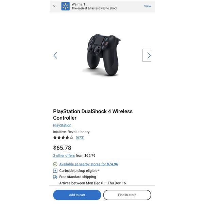Click Curbside pickup eligible text
204x204 pixels.
pyautogui.click(x=79, y=171)
